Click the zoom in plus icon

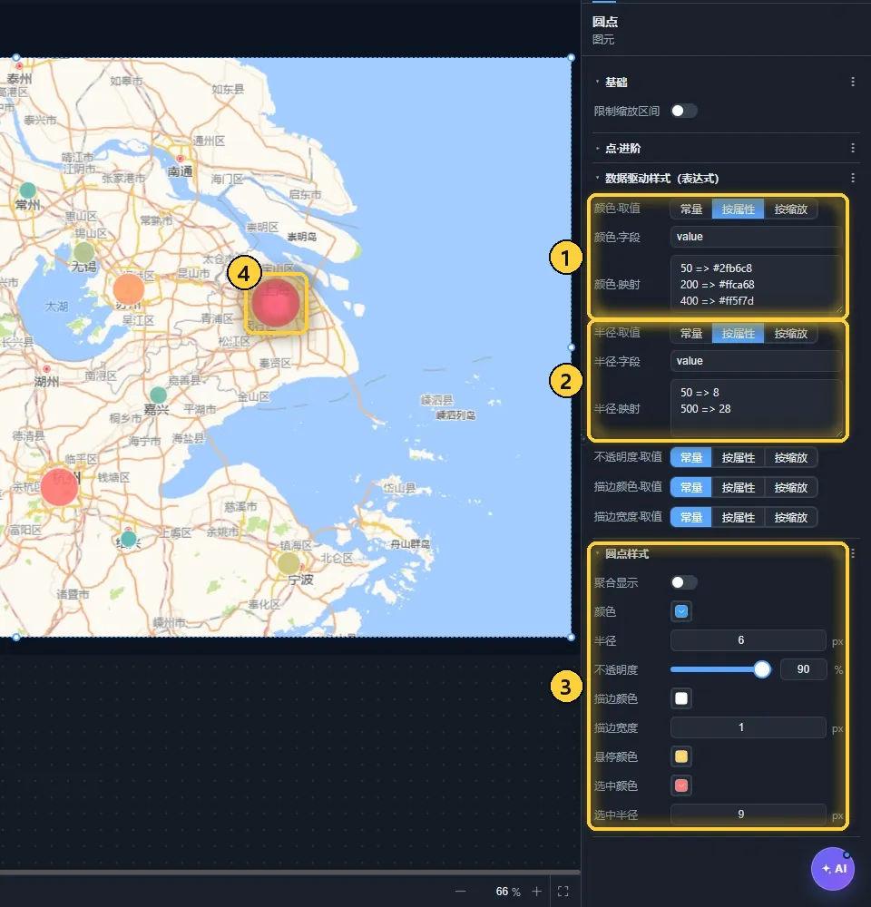click(536, 892)
